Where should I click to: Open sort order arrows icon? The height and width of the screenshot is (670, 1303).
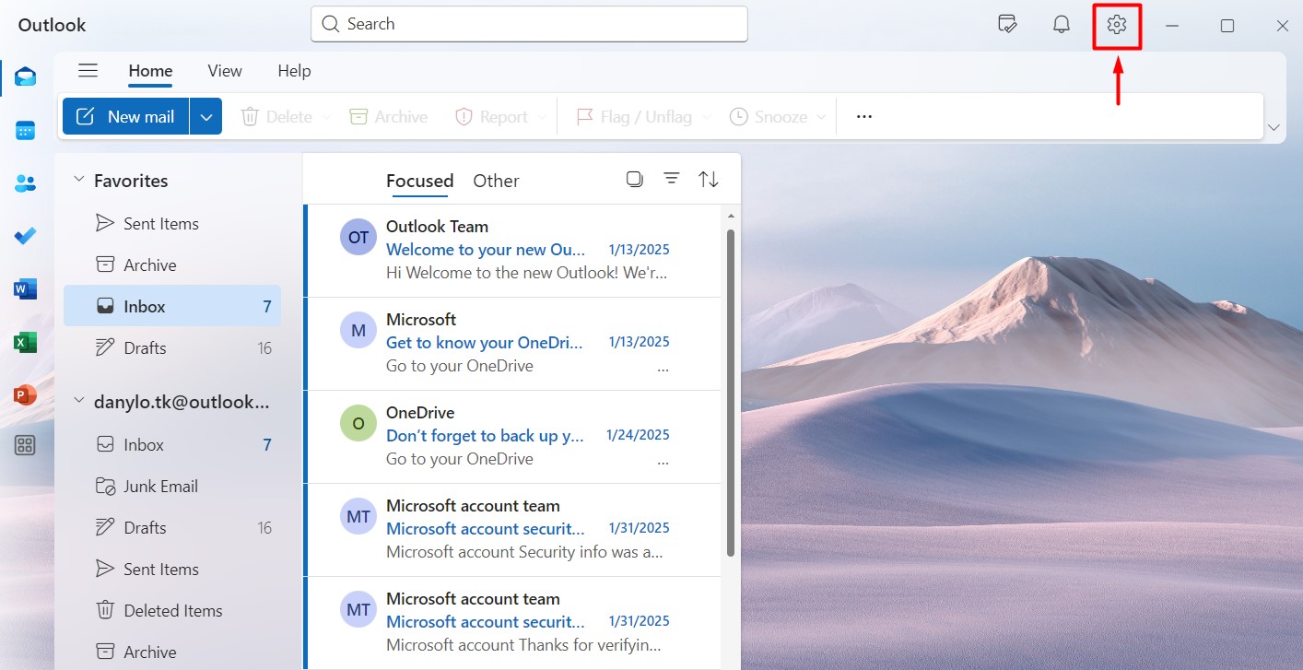click(x=709, y=180)
